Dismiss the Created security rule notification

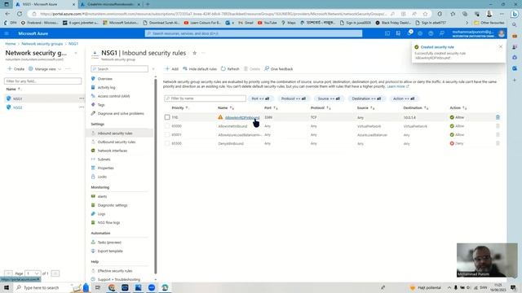coord(501,47)
